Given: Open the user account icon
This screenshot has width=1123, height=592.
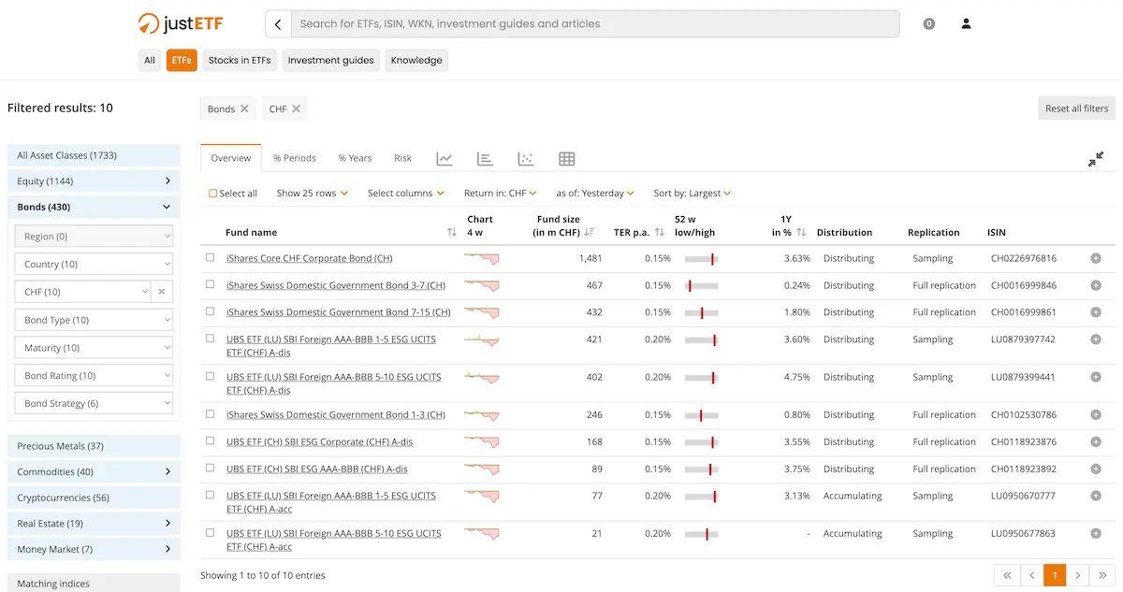Looking at the screenshot, I should tap(967, 24).
